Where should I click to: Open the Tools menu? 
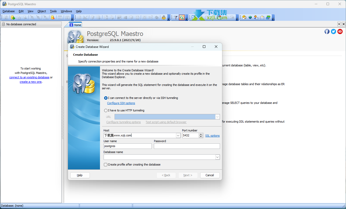[53, 11]
